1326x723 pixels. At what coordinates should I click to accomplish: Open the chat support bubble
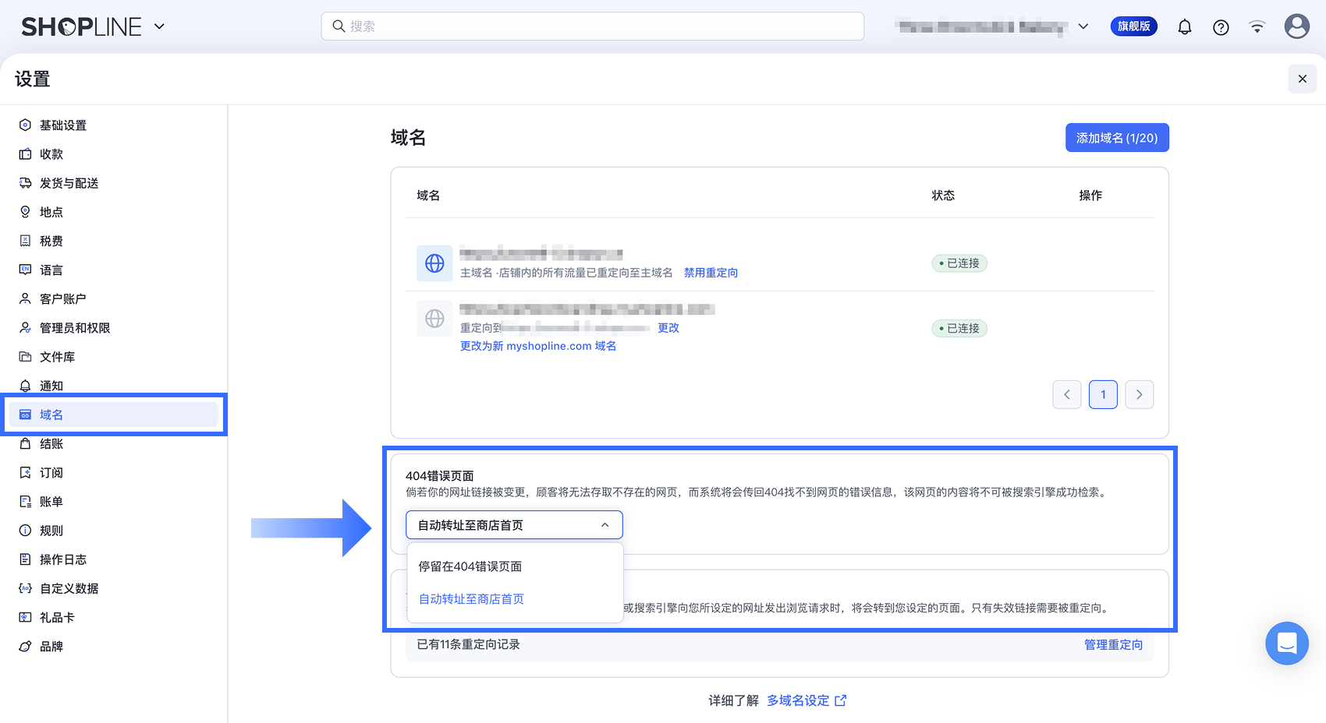(1287, 643)
